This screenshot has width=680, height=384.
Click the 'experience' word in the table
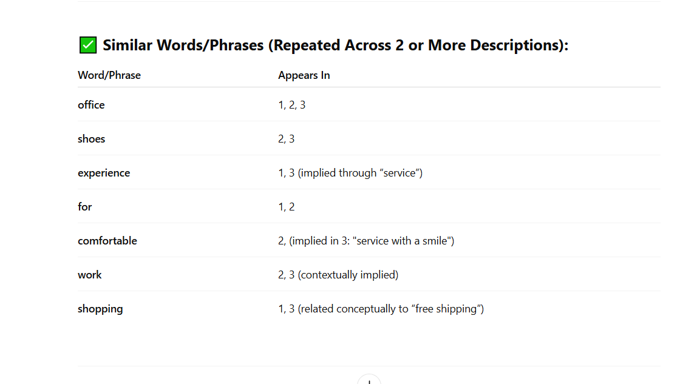click(104, 173)
